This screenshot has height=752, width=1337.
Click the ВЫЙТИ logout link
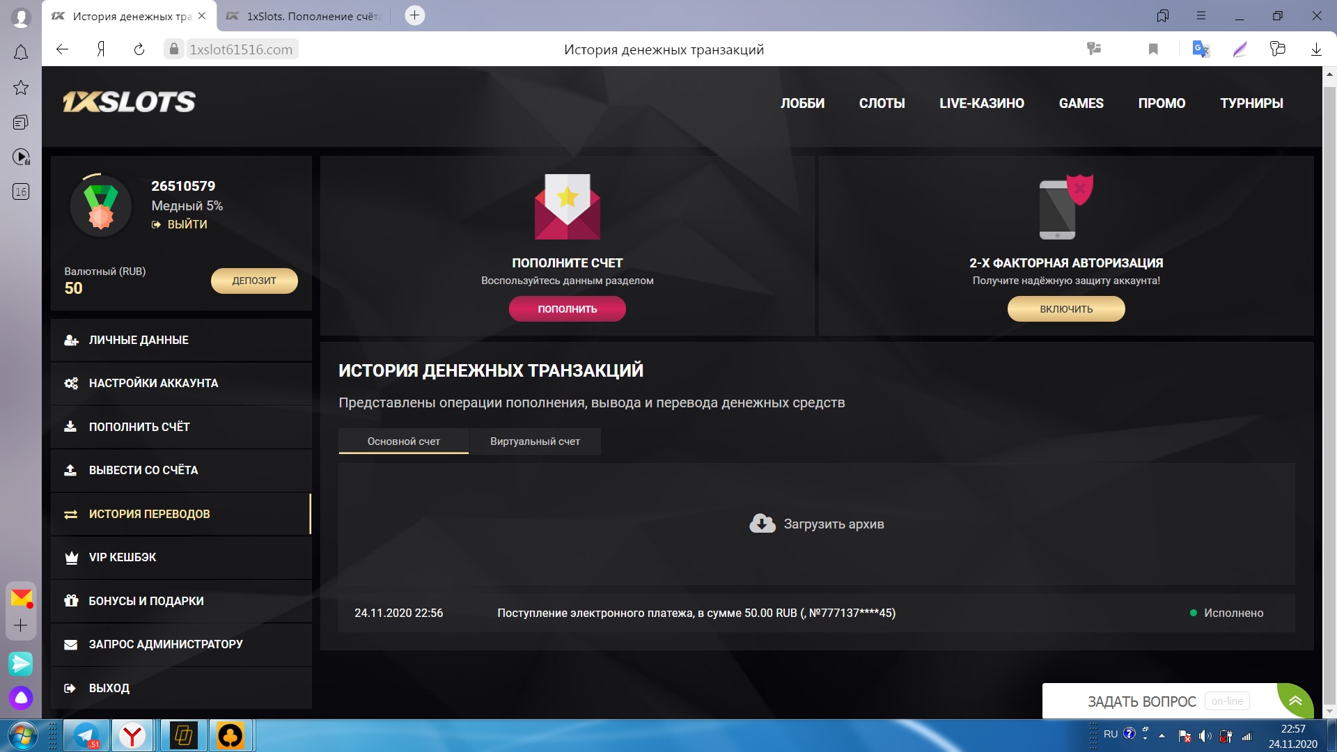(x=187, y=224)
